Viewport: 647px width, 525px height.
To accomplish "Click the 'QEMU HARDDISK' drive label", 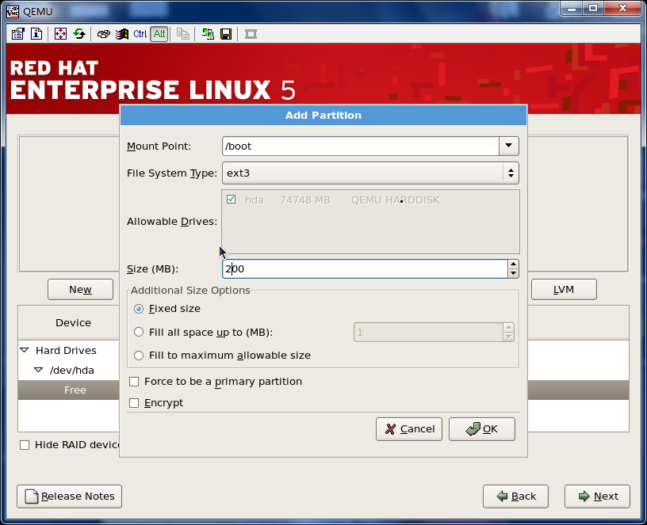I will pyautogui.click(x=396, y=200).
